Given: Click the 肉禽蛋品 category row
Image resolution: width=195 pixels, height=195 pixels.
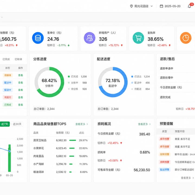Looking at the screenshot, I should [x=60, y=156].
